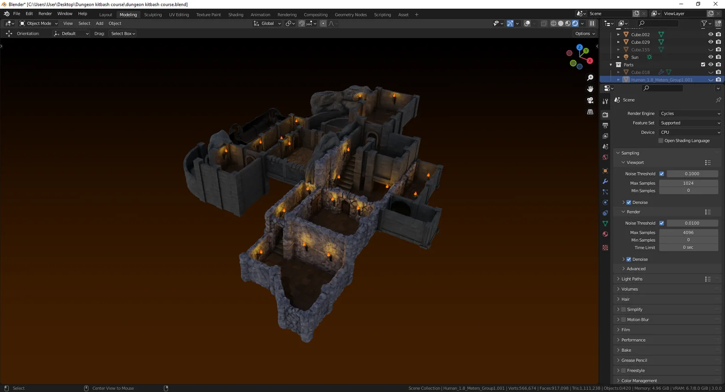
Task: Expand Cube.002 in outliner
Action: click(x=619, y=34)
